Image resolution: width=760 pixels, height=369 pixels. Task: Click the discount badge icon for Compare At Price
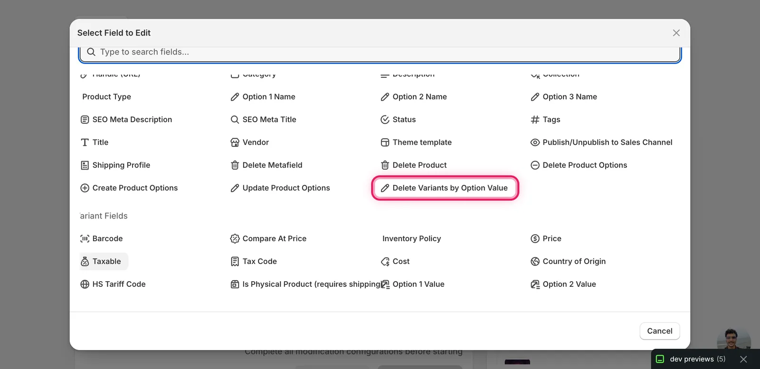coord(235,238)
